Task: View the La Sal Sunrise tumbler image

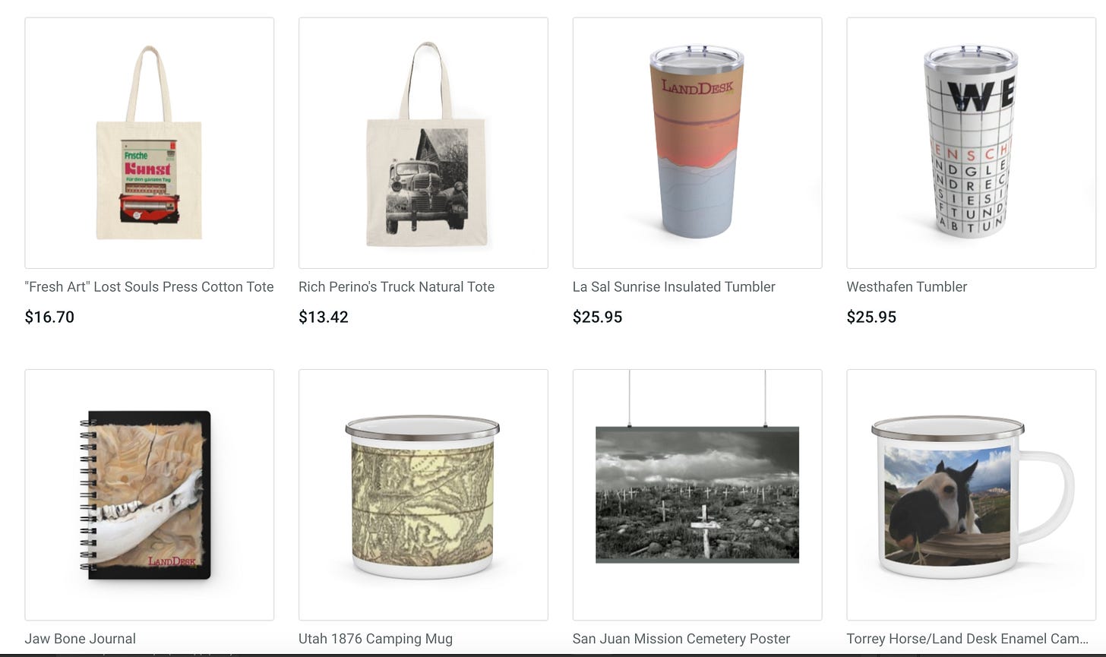Action: pyautogui.click(x=697, y=143)
